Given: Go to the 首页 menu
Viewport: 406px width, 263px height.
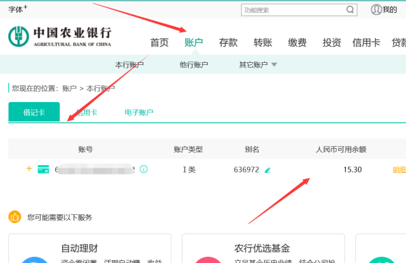Looking at the screenshot, I should click(x=160, y=43).
